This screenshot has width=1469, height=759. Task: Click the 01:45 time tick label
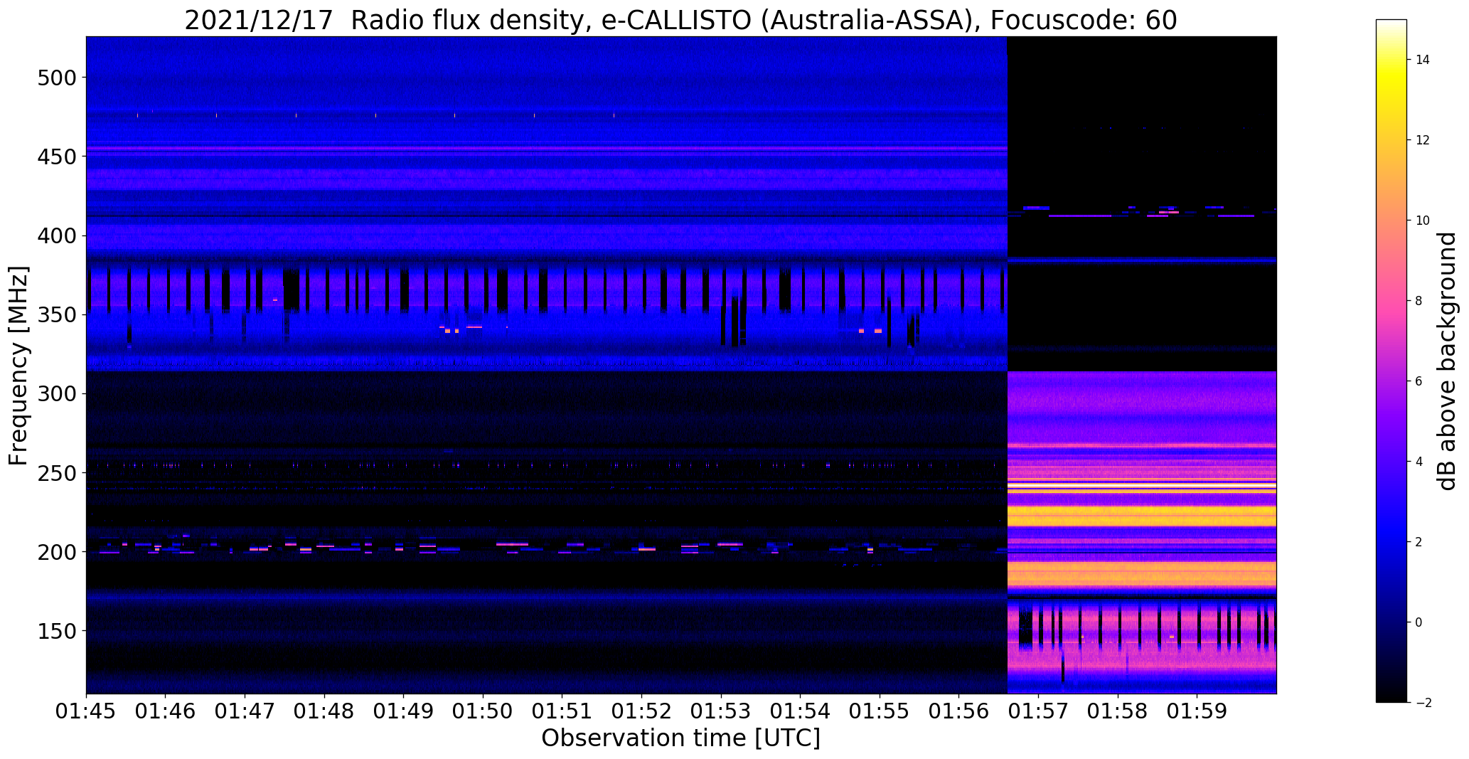tap(87, 711)
